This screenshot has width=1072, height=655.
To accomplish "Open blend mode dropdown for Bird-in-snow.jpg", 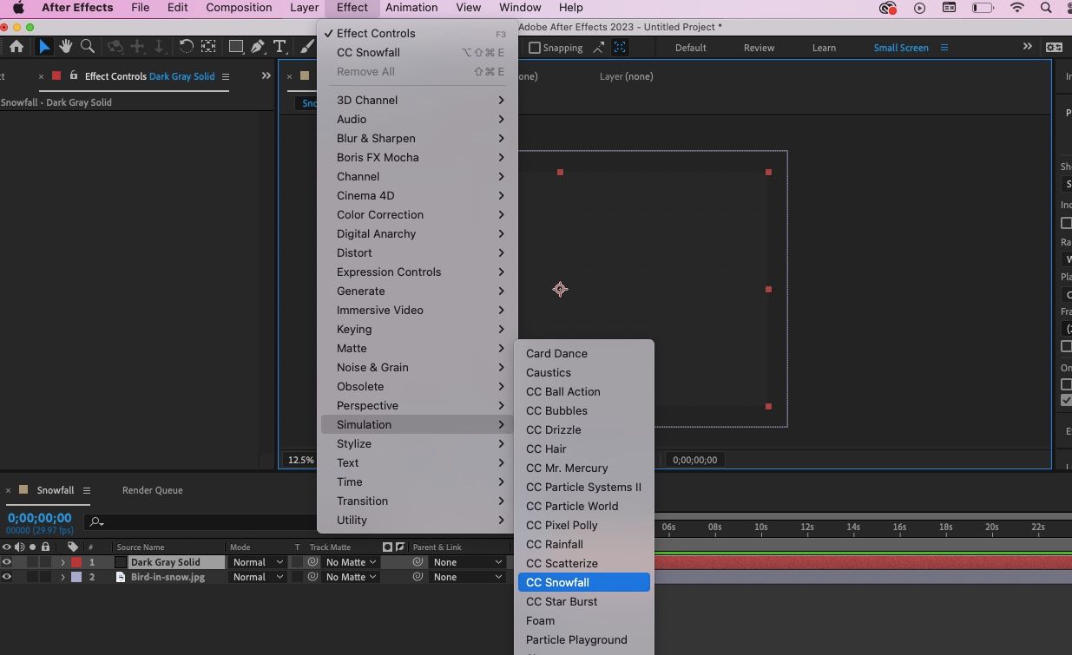I will 257,577.
